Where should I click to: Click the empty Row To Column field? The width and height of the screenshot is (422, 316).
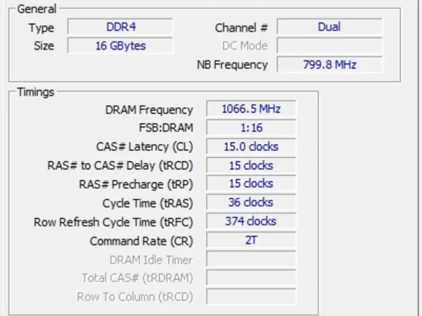pos(251,297)
